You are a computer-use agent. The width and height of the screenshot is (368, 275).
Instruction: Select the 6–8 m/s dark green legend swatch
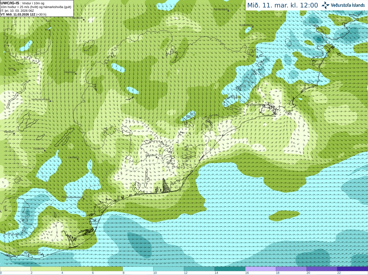click(x=107, y=269)
